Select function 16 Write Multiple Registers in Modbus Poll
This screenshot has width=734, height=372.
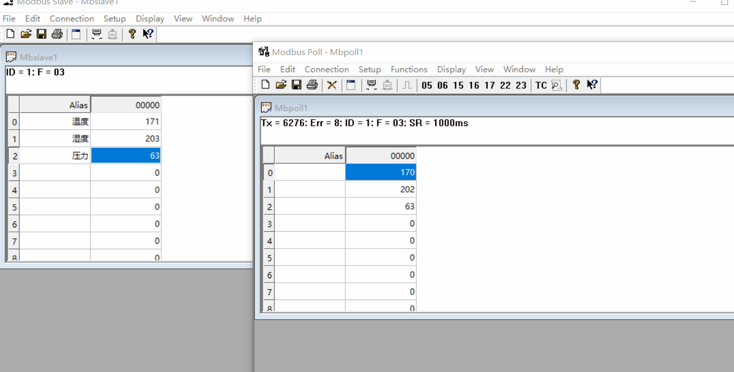472,85
